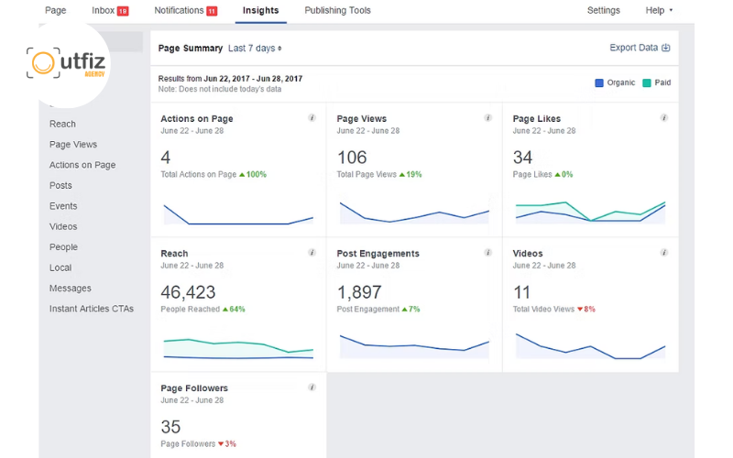Open Settings in the top bar
This screenshot has width=733, height=458.
(x=603, y=11)
